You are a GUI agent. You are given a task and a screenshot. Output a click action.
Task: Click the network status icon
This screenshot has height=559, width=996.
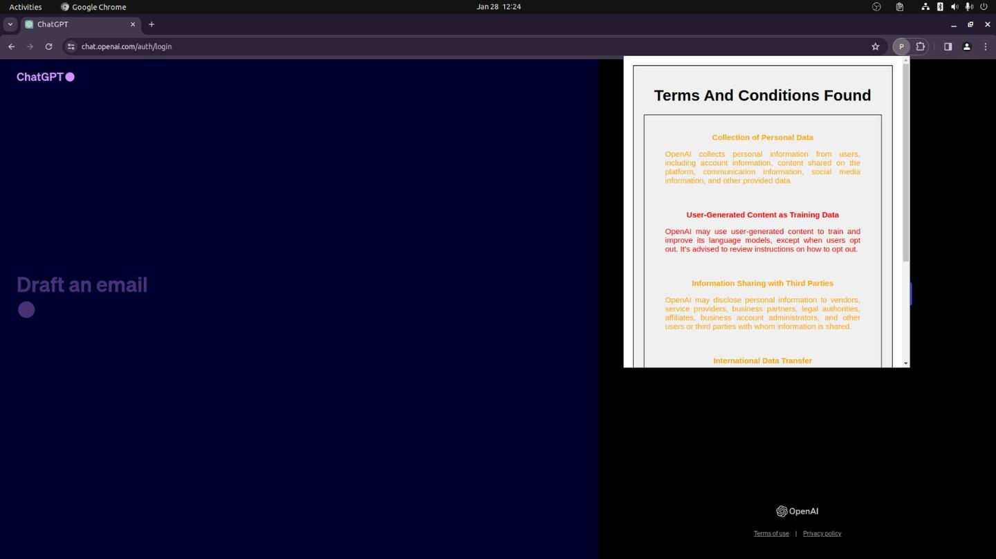pyautogui.click(x=925, y=7)
